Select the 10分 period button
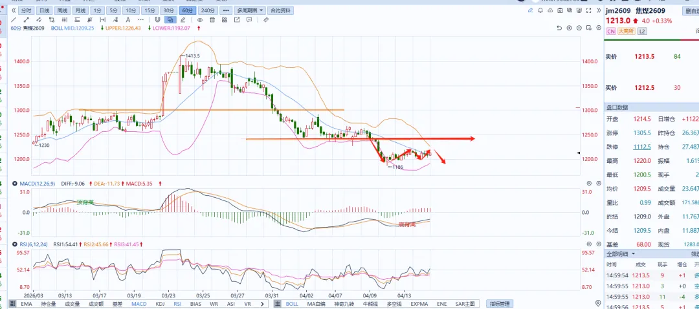 click(x=131, y=10)
